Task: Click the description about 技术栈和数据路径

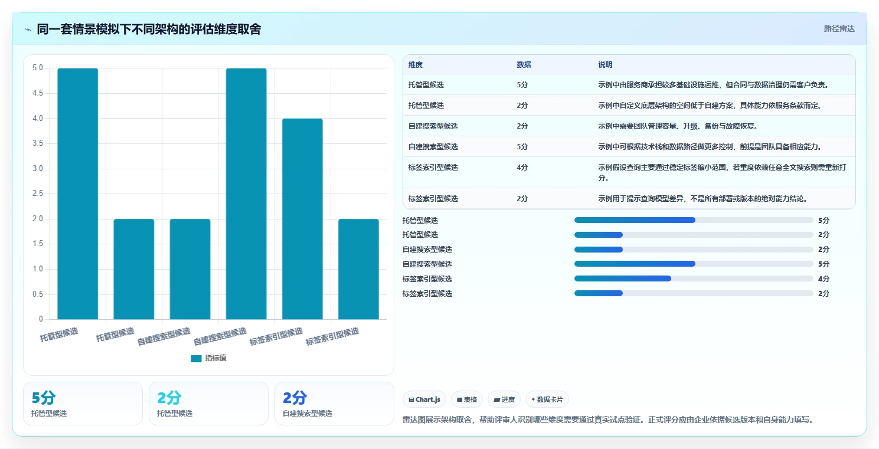Action: point(710,147)
